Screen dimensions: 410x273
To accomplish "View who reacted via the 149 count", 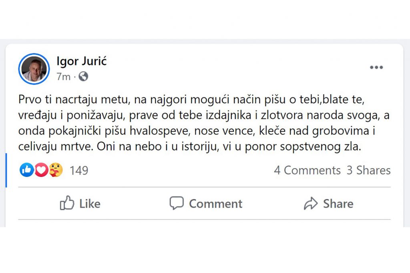I will coord(79,171).
